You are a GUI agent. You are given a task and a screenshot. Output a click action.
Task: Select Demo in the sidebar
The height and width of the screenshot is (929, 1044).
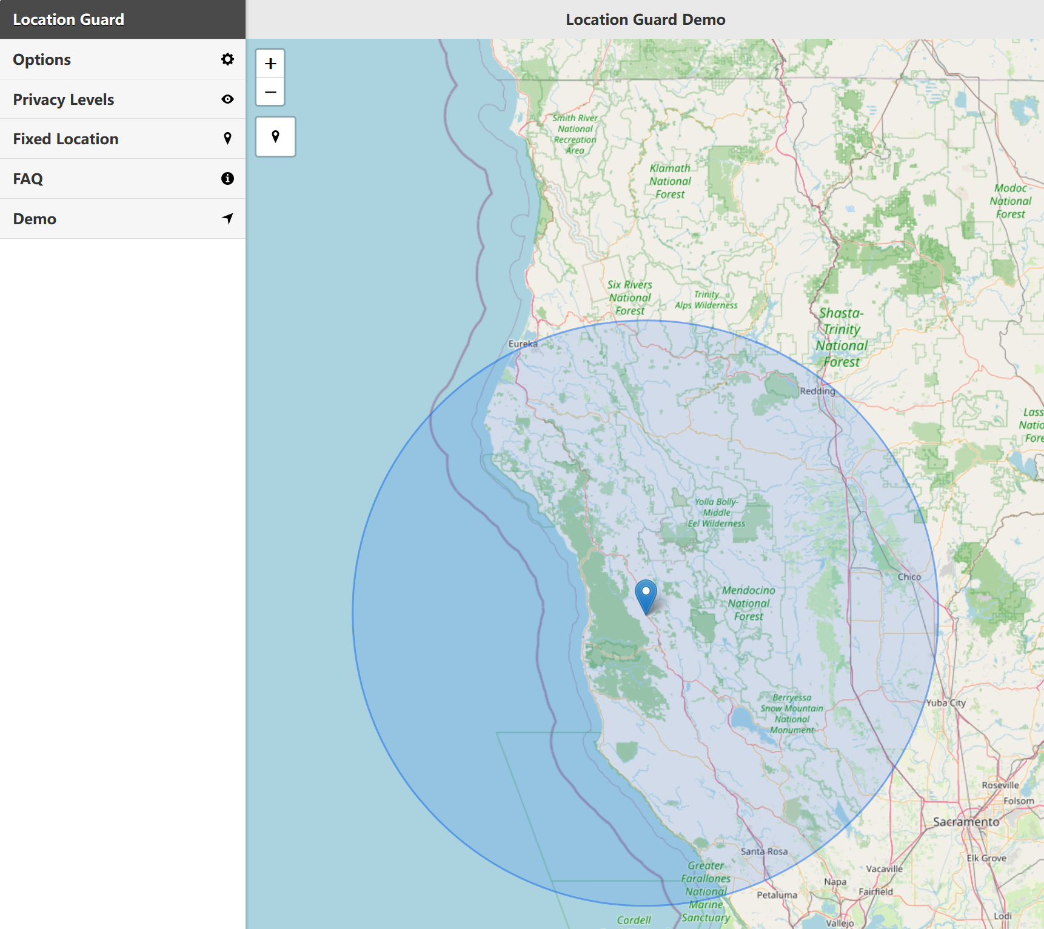(x=35, y=218)
